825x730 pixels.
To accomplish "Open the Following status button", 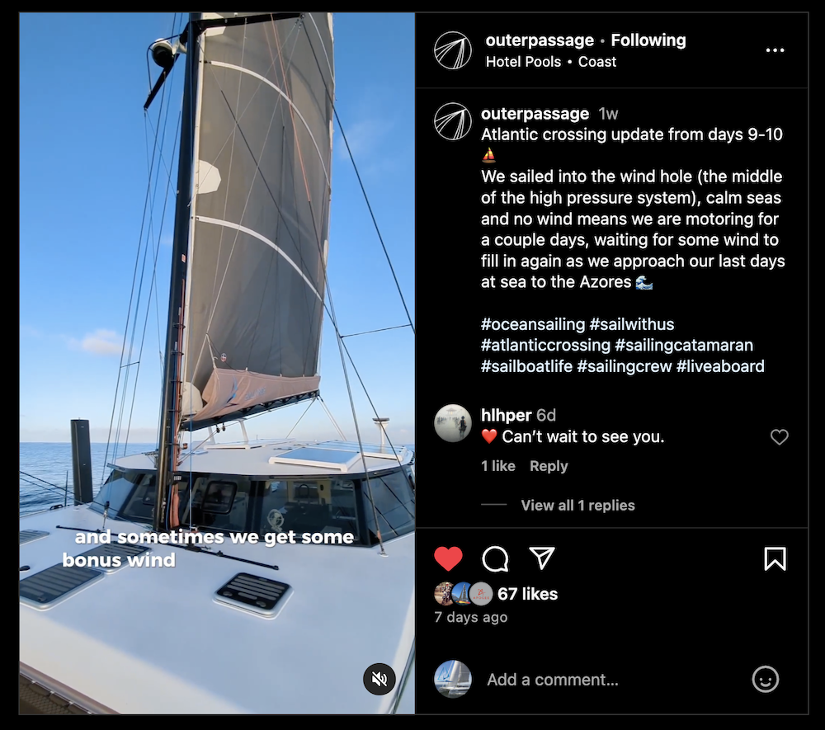I will point(648,40).
